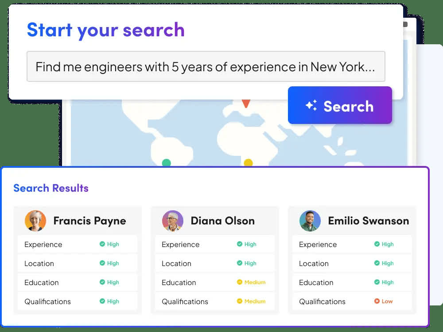The image size is (443, 332).
Task: Click Emilio Swanson's Location High check icon
Action: (377, 263)
